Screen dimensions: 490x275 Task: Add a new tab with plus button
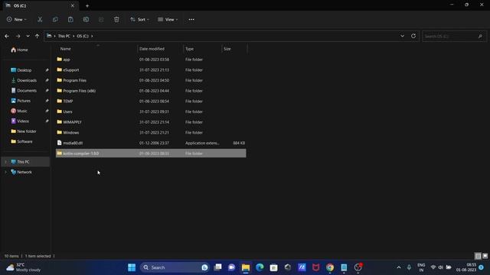[87, 5]
